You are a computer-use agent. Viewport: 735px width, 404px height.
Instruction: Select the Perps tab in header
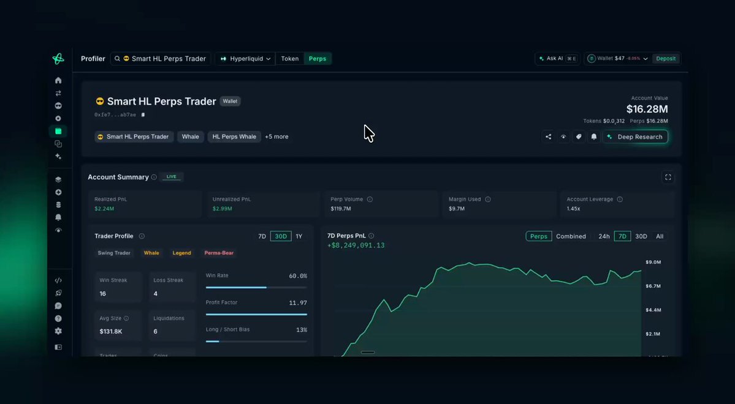pyautogui.click(x=318, y=59)
